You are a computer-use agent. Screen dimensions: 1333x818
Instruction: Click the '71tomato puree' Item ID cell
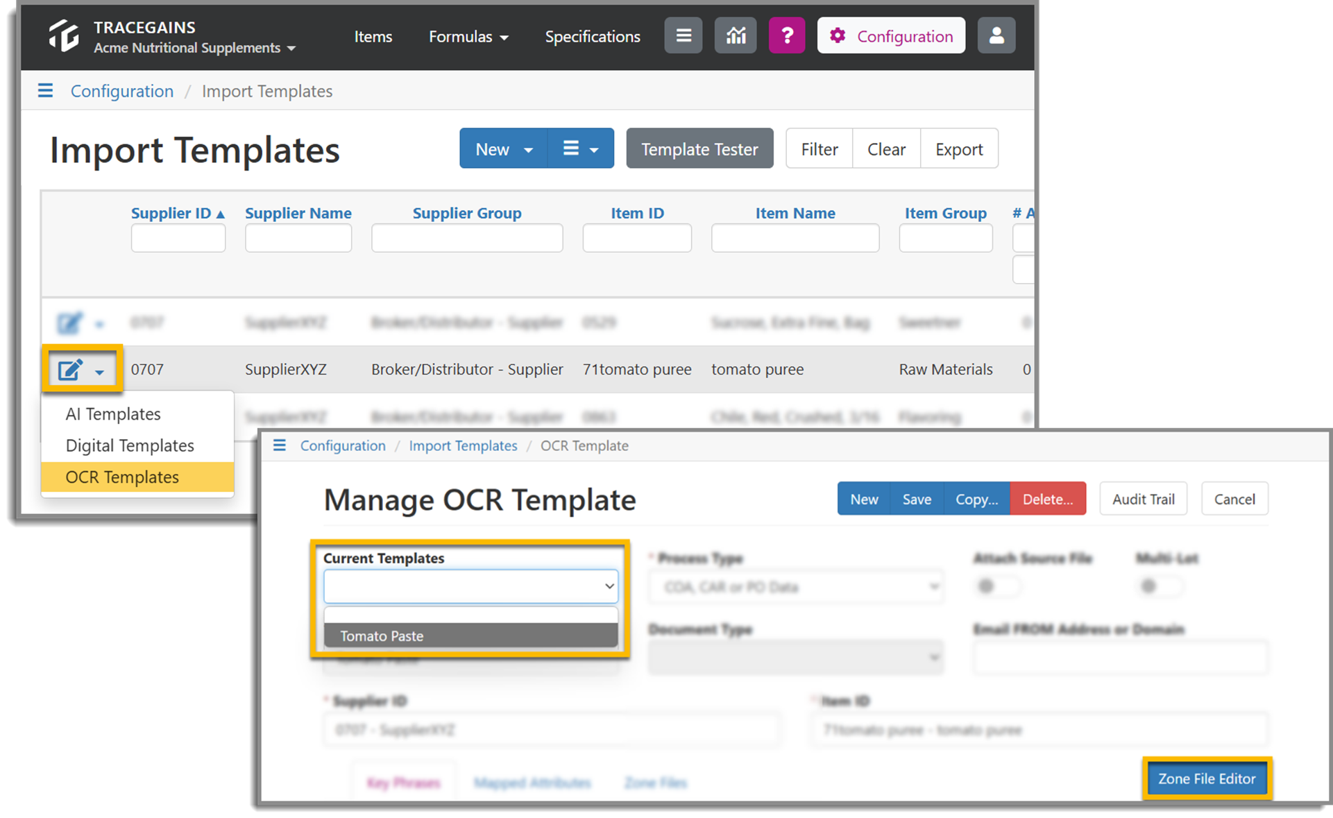point(637,370)
